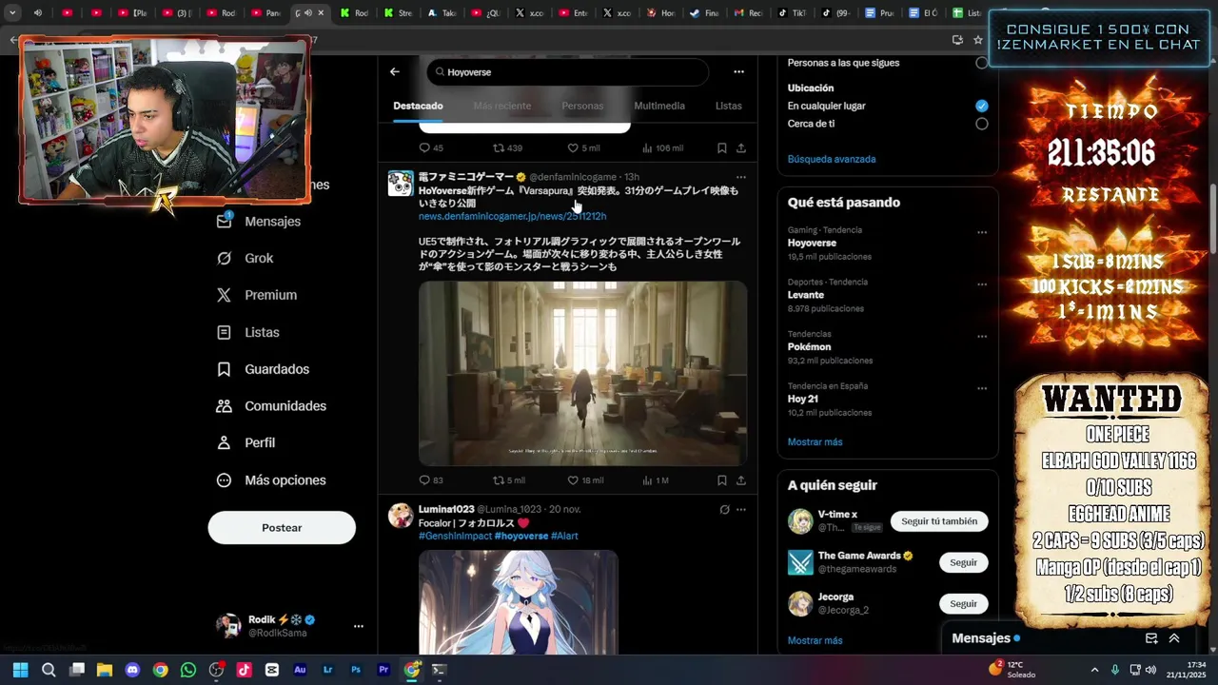Switch to the Personas tab
Viewport: 1218px width, 685px height.
tap(582, 106)
